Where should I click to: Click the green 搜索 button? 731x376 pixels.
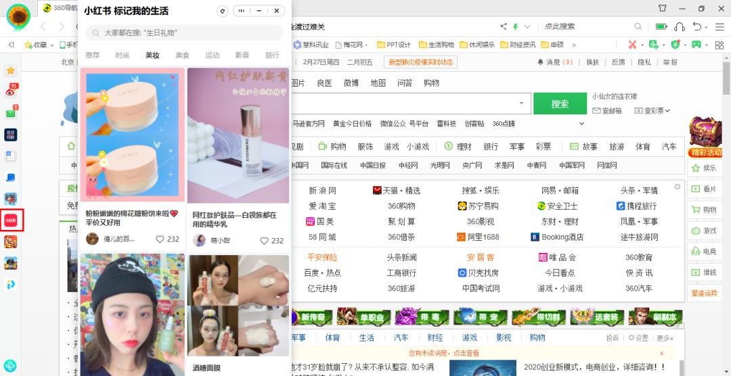tap(560, 103)
